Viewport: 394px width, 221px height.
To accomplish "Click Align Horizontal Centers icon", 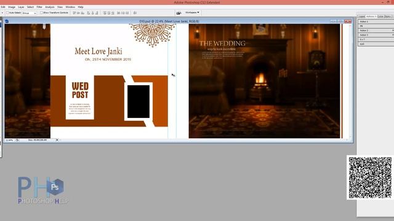I will coord(92,13).
